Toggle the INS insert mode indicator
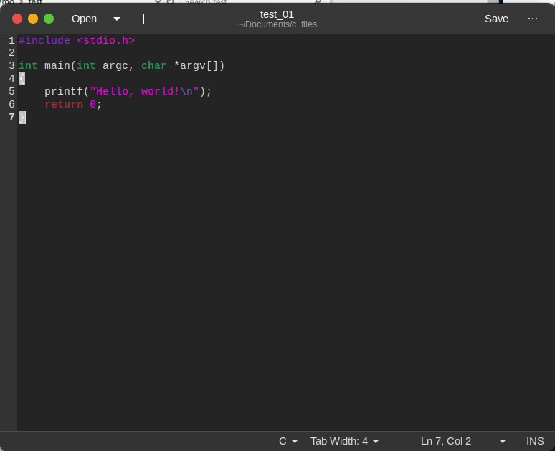The width and height of the screenshot is (555, 451). [535, 441]
